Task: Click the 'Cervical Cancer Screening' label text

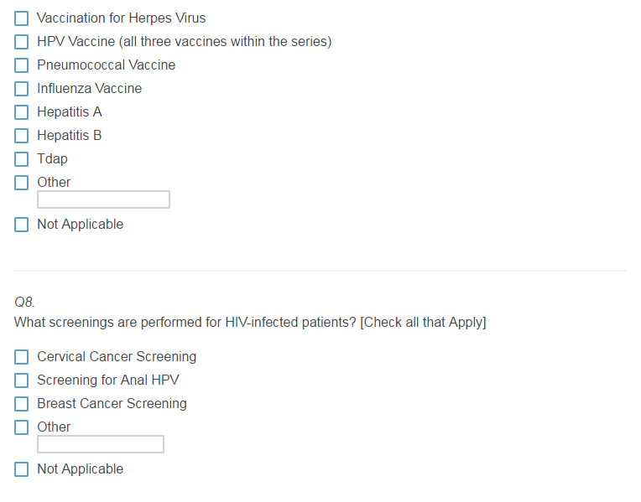Action: [117, 357]
